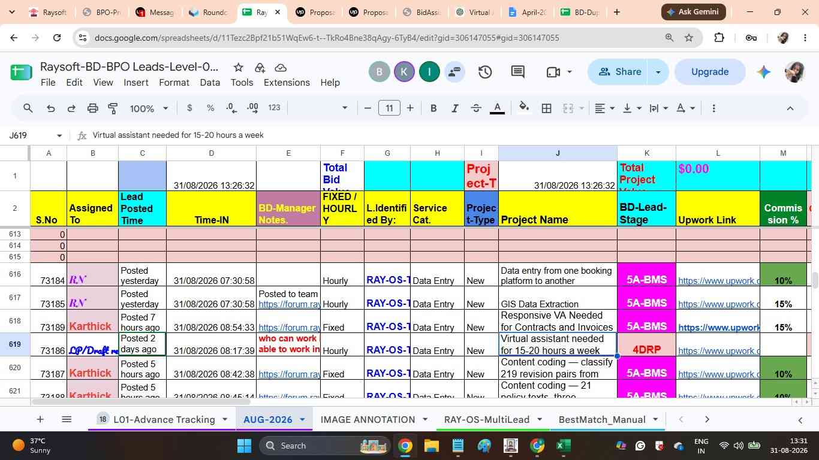Star the Raysoft-BD-BPO Leads document
The image size is (819, 460).
(x=238, y=67)
